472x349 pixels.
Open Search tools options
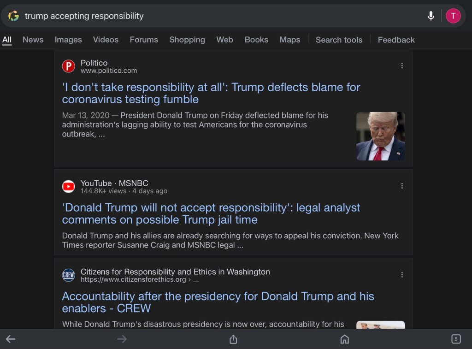pyautogui.click(x=339, y=40)
